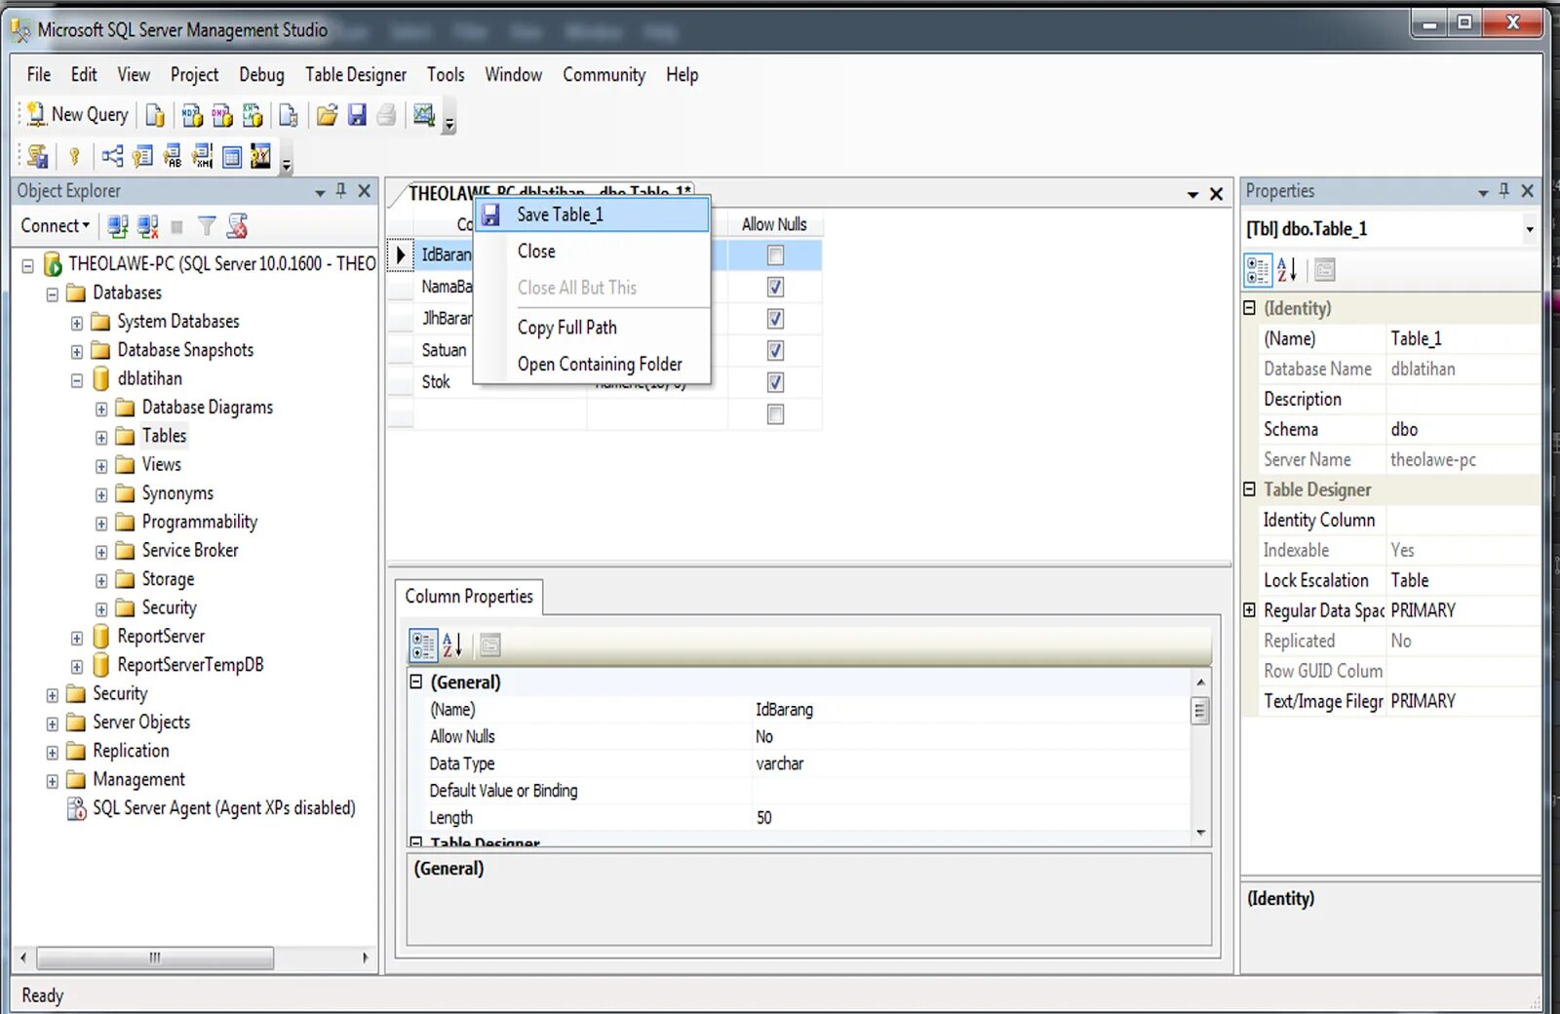Pin the Object Explorer panel
This screenshot has height=1014, width=1560.
click(341, 191)
